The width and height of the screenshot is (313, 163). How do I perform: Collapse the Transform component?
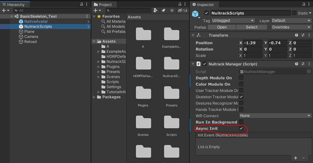tap(193, 35)
